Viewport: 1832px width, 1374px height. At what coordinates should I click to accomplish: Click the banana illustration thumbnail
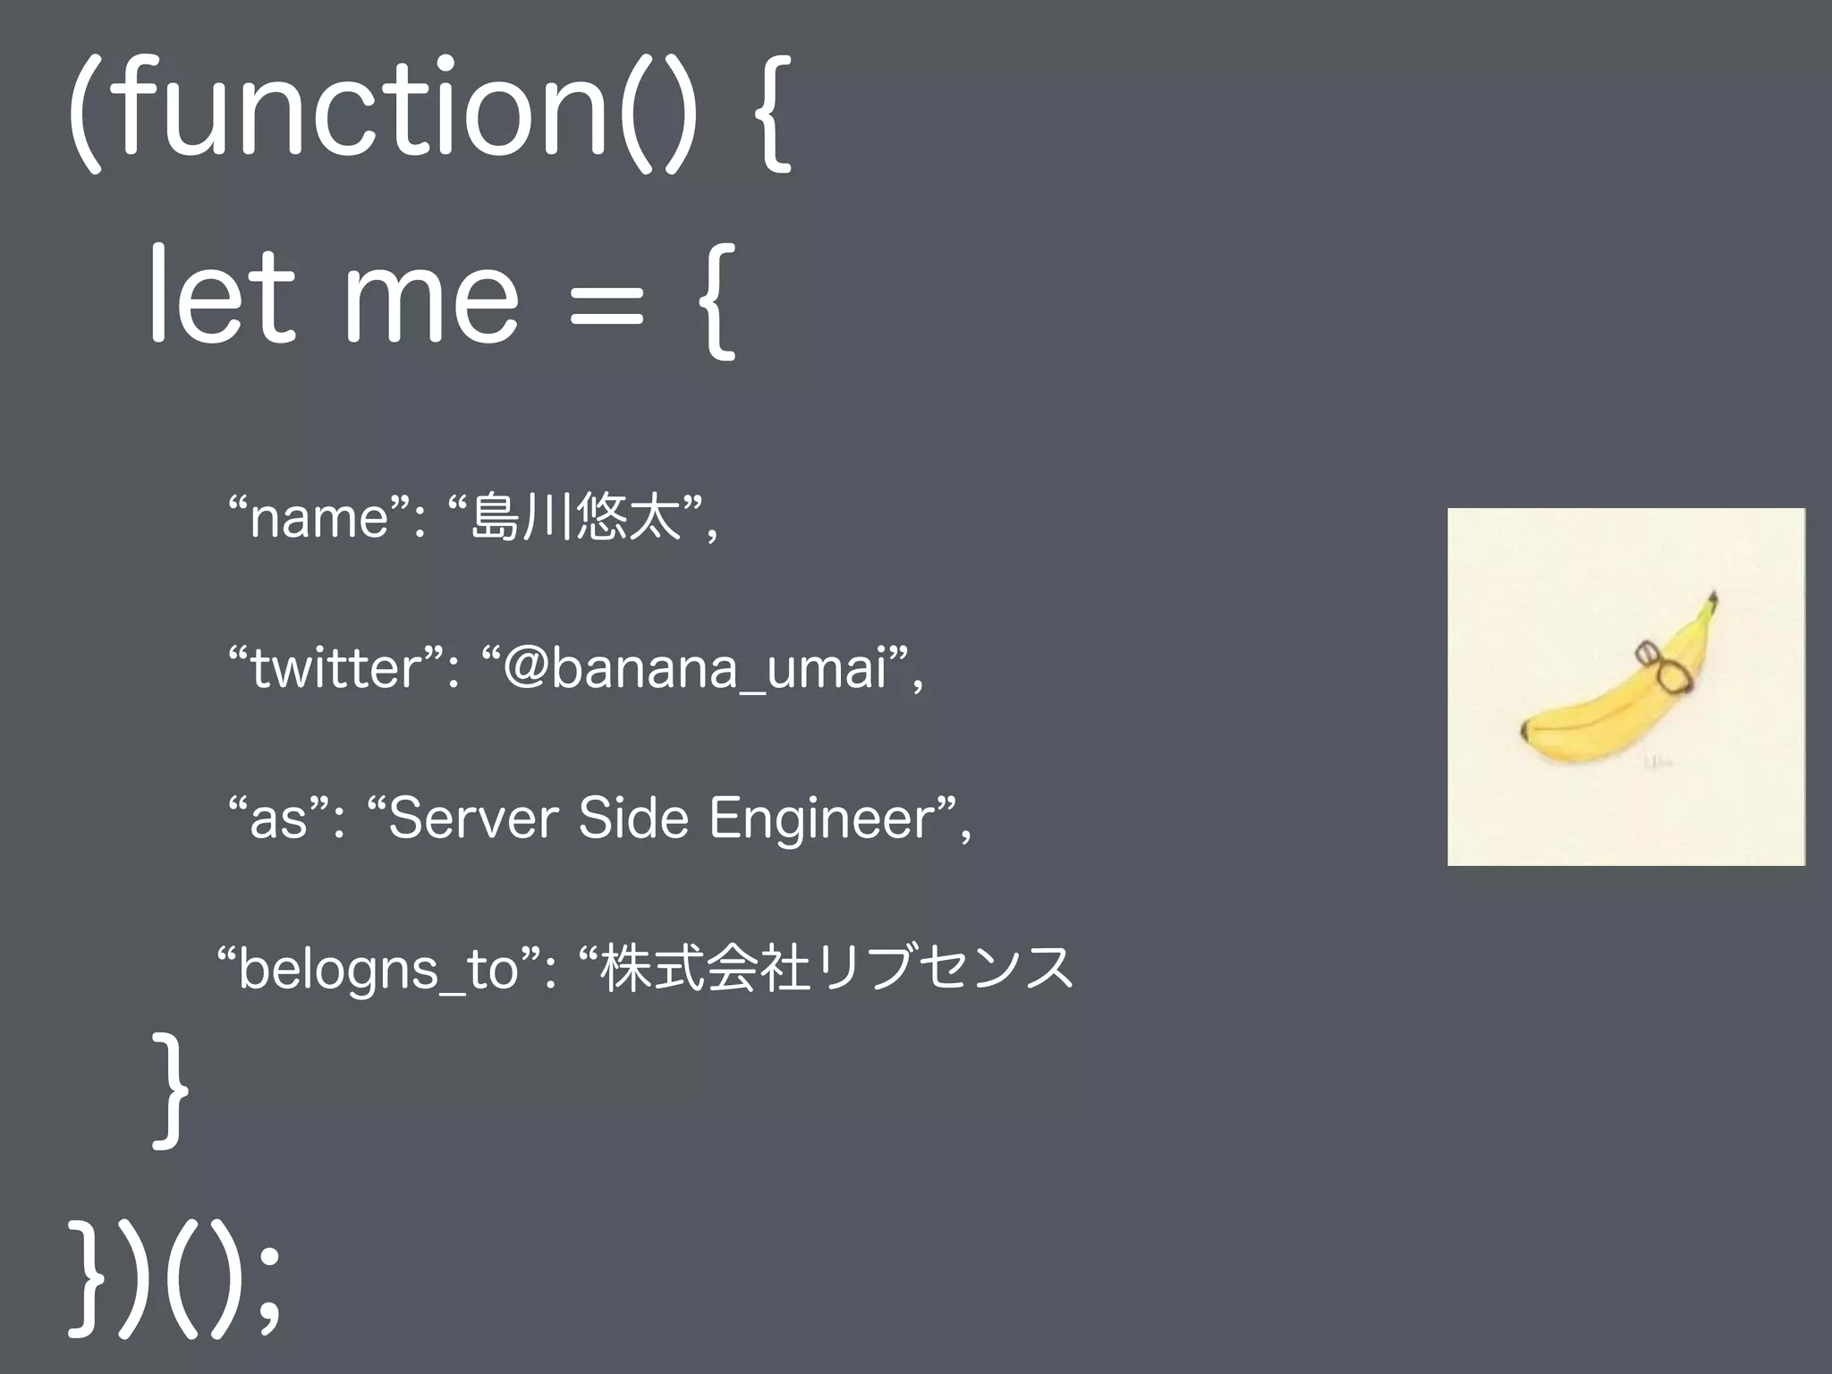click(1625, 686)
